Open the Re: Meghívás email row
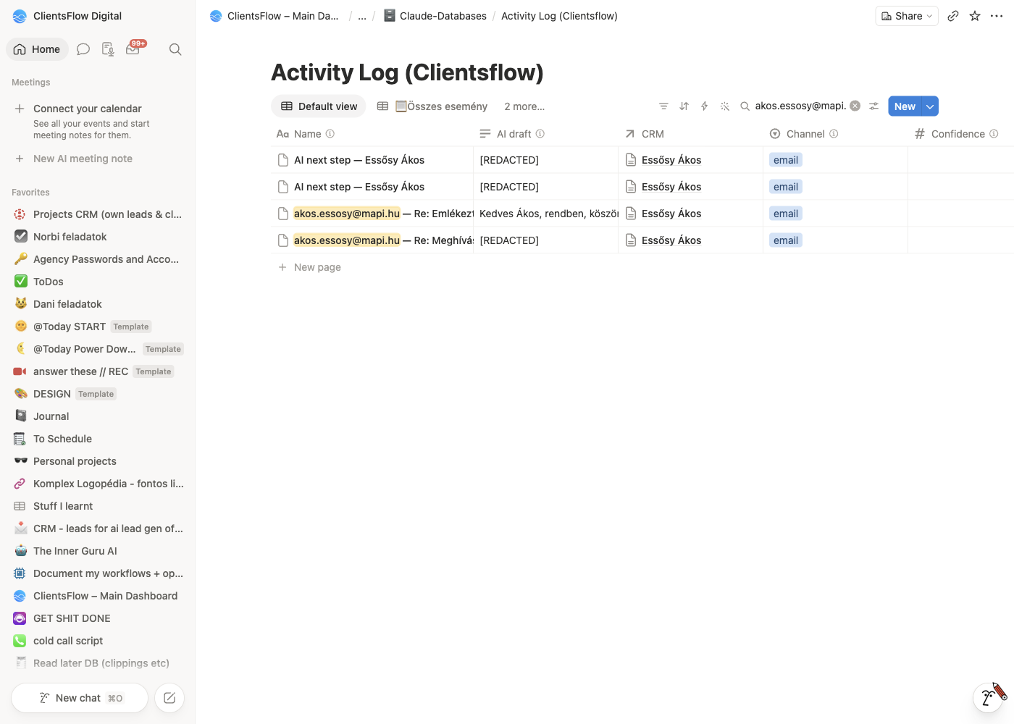1014x724 pixels. [x=383, y=240]
